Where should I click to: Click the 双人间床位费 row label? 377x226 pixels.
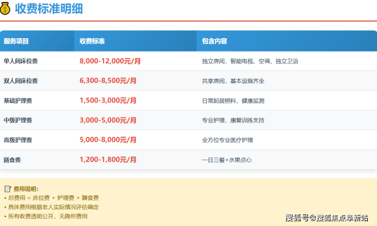click(21, 81)
